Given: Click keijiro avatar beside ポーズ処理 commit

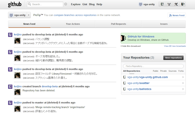Looking at the screenshot, I should [x=17, y=58].
